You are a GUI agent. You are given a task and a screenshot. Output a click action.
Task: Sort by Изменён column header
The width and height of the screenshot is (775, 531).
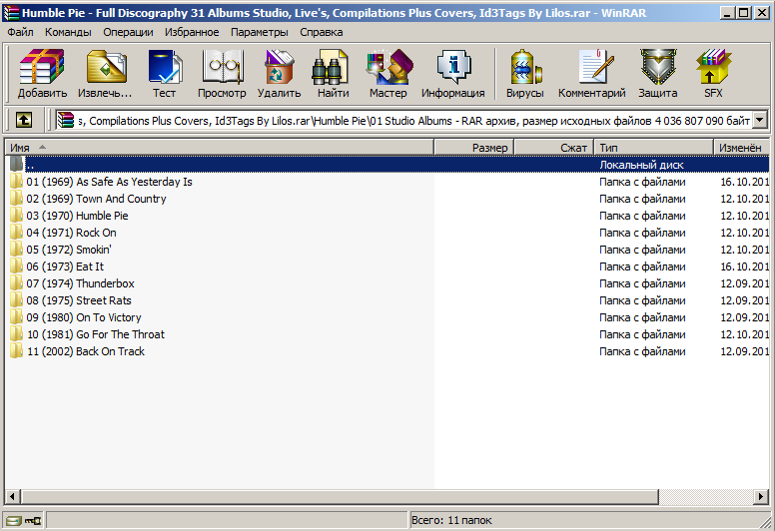(741, 147)
